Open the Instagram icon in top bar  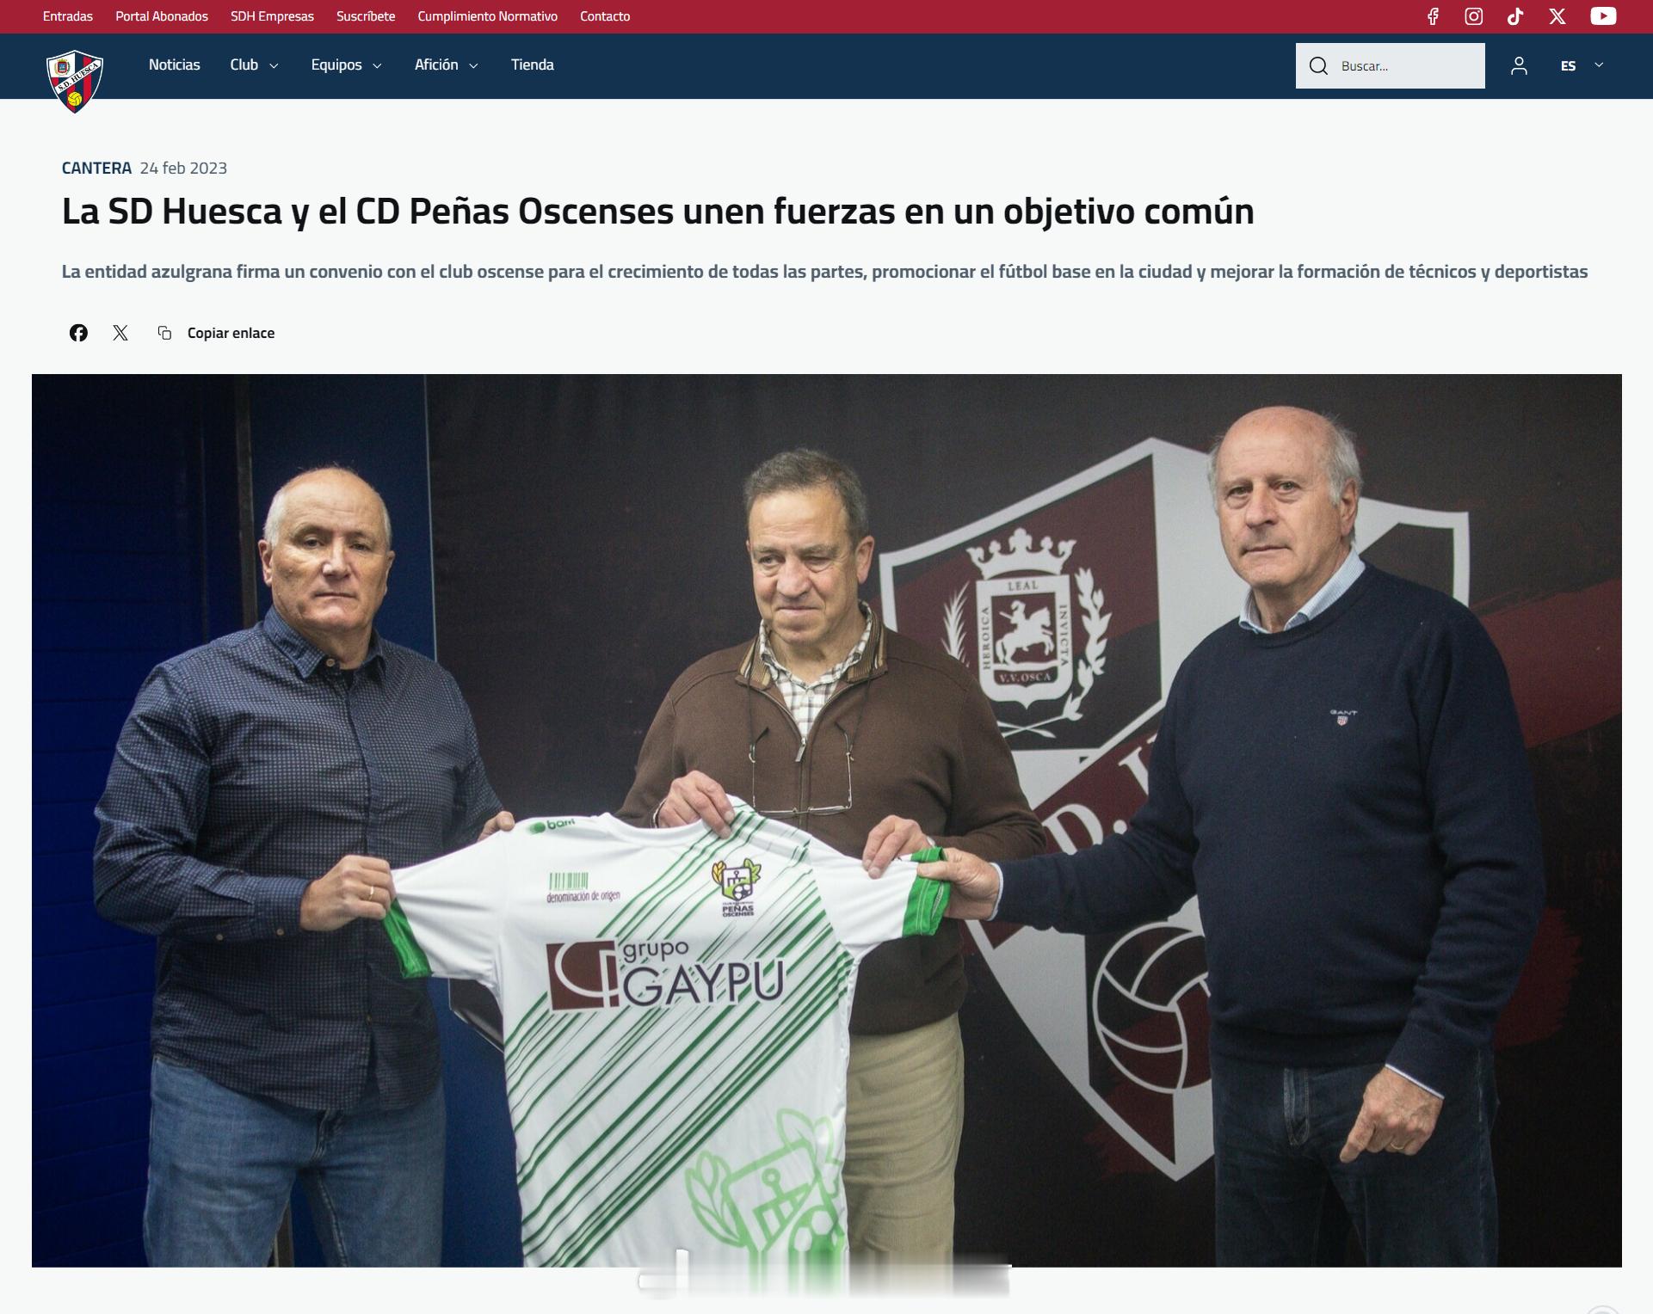tap(1474, 16)
